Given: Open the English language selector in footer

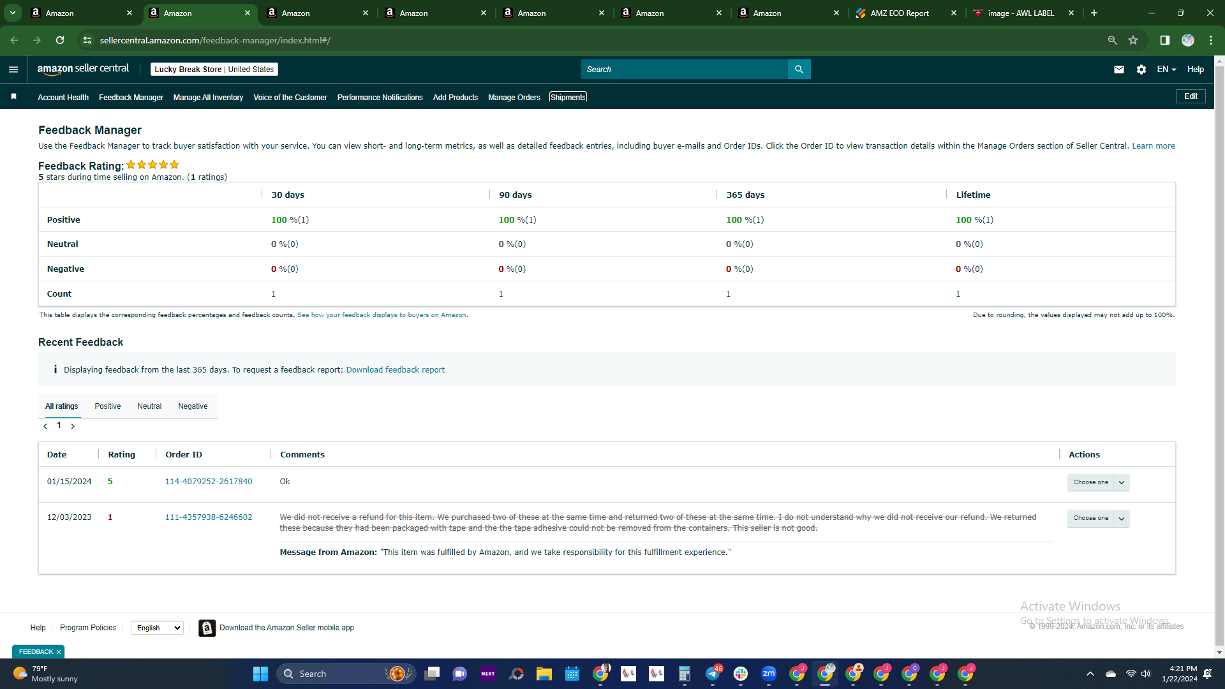Looking at the screenshot, I should 157,628.
